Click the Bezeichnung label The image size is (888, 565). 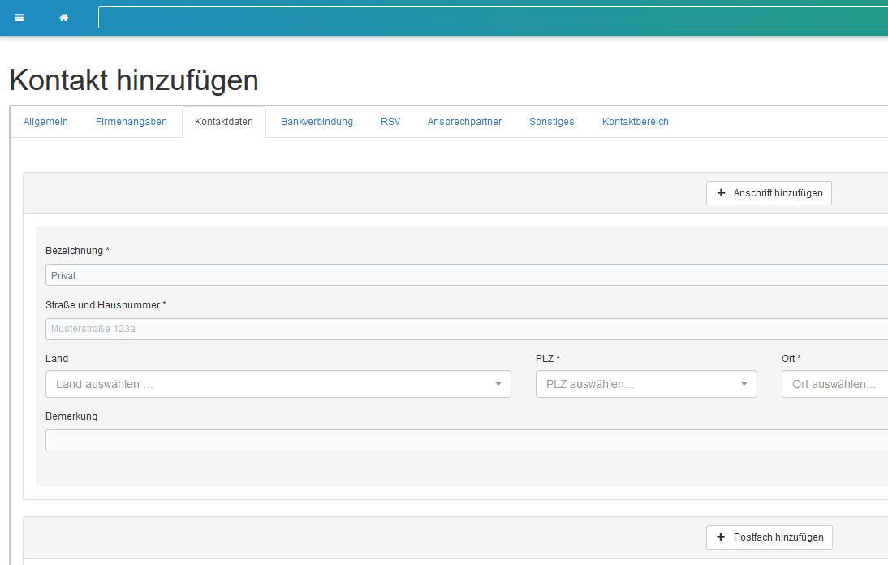[x=78, y=250]
